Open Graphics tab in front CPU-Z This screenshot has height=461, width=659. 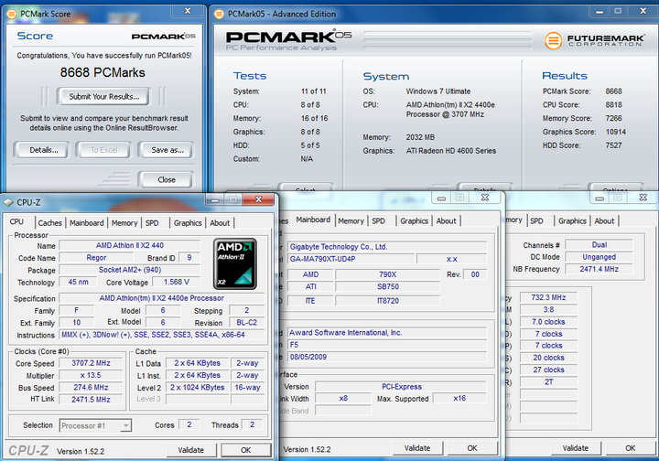pos(188,223)
